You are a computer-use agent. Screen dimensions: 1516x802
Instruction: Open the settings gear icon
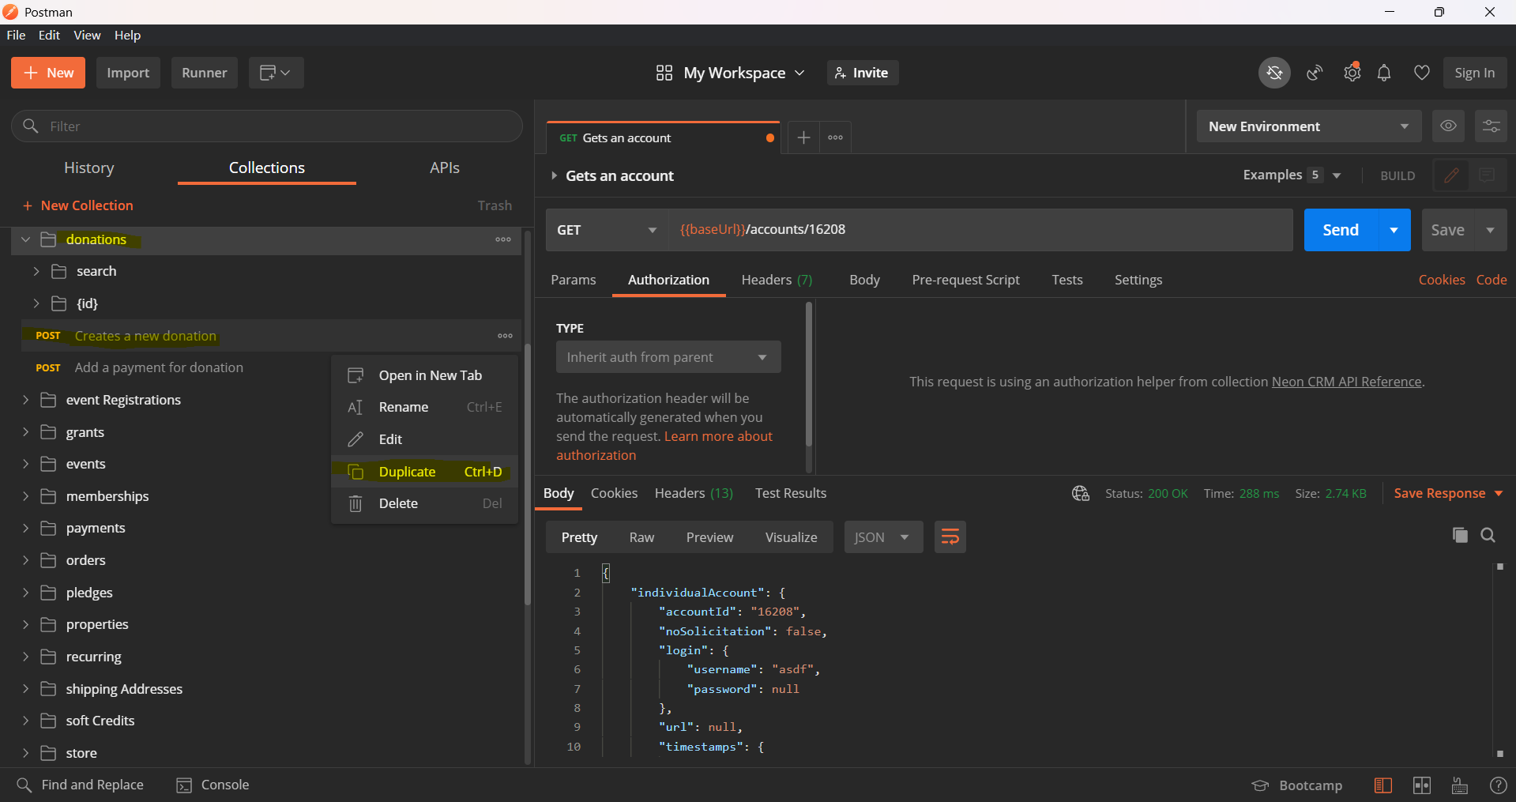(1352, 73)
